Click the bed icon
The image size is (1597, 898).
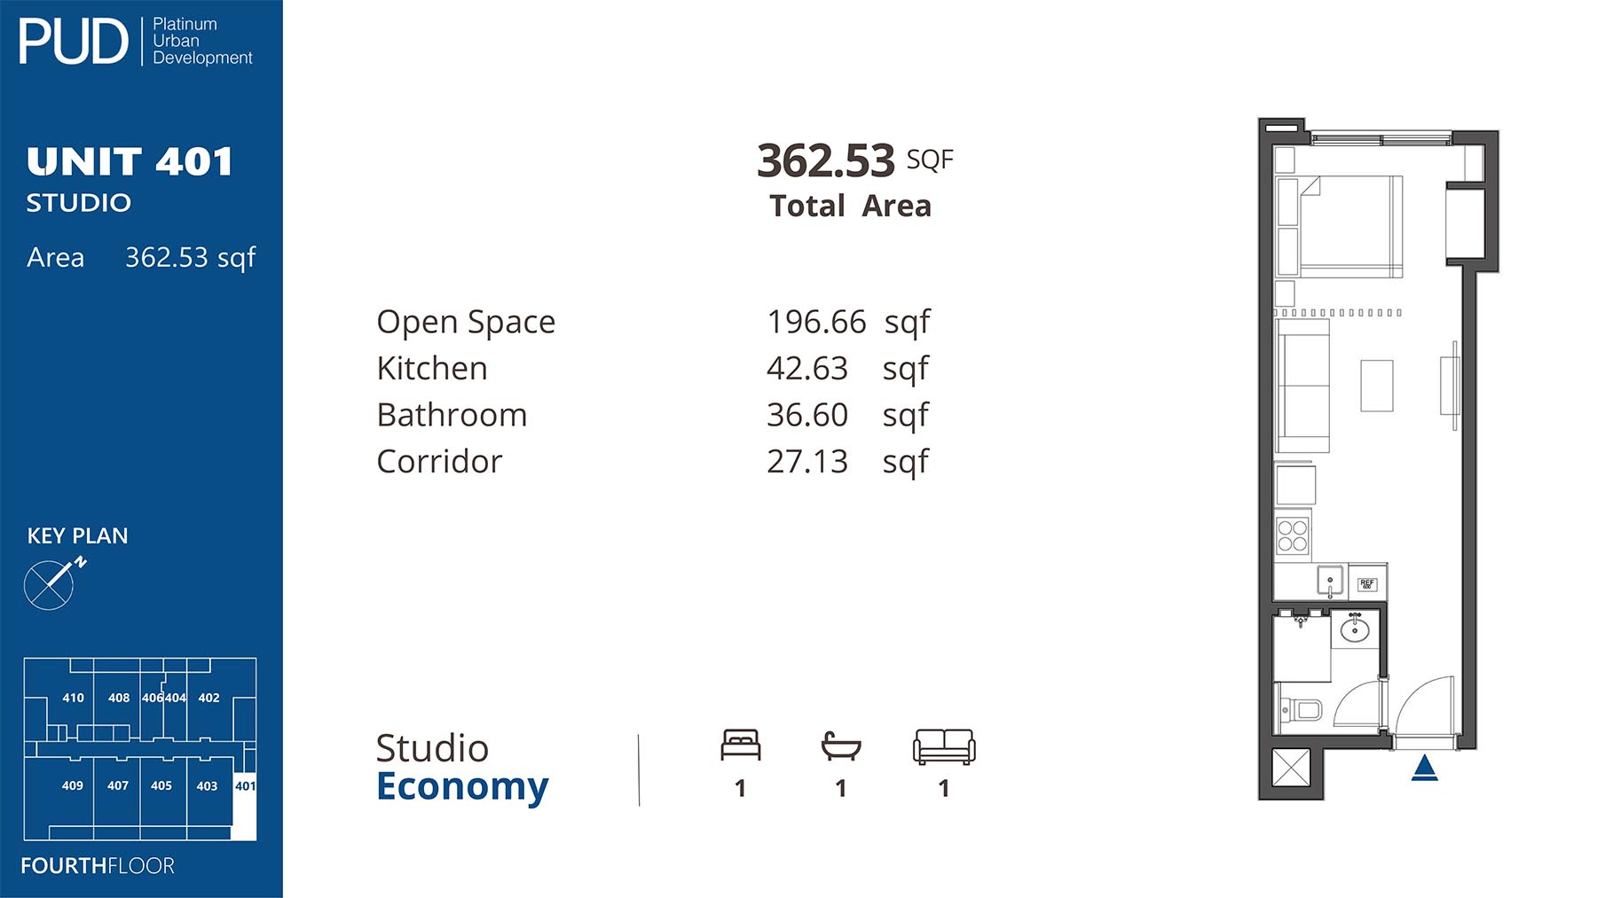click(740, 746)
